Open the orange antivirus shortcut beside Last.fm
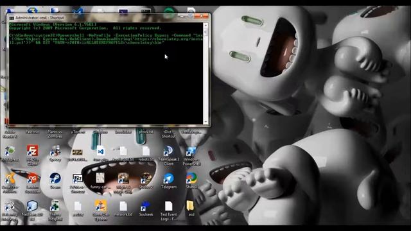Screen dimensions: 411x231 [x=10, y=178]
